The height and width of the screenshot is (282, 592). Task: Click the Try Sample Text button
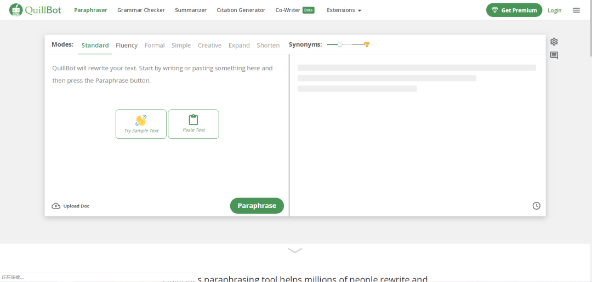coord(141,124)
